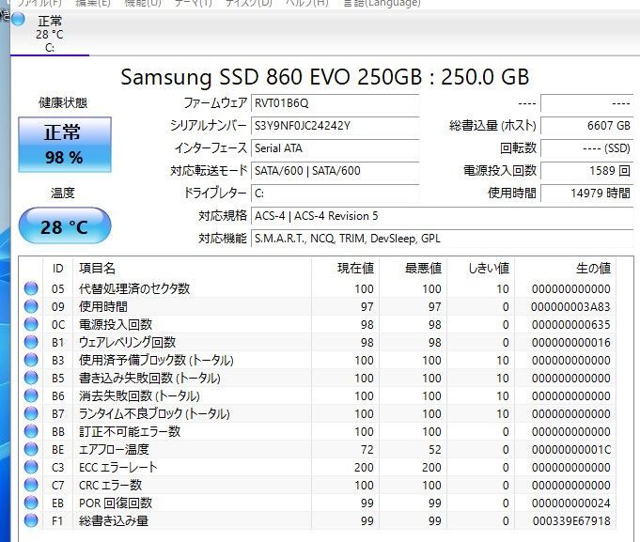Click the firmware field RVT01B6Q
The width and height of the screenshot is (640, 542).
point(336,103)
